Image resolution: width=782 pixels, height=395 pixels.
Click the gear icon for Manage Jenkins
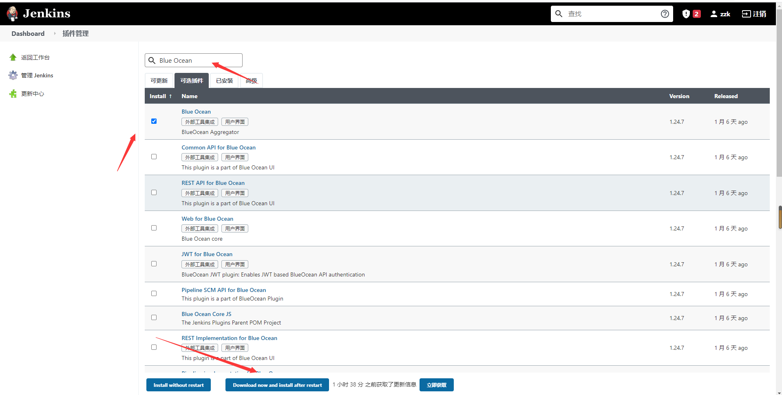click(13, 75)
